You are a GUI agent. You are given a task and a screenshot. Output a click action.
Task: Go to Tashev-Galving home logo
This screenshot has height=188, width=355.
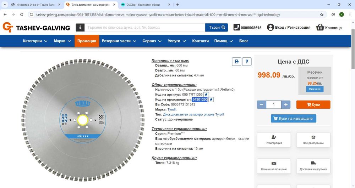pyautogui.click(x=36, y=28)
